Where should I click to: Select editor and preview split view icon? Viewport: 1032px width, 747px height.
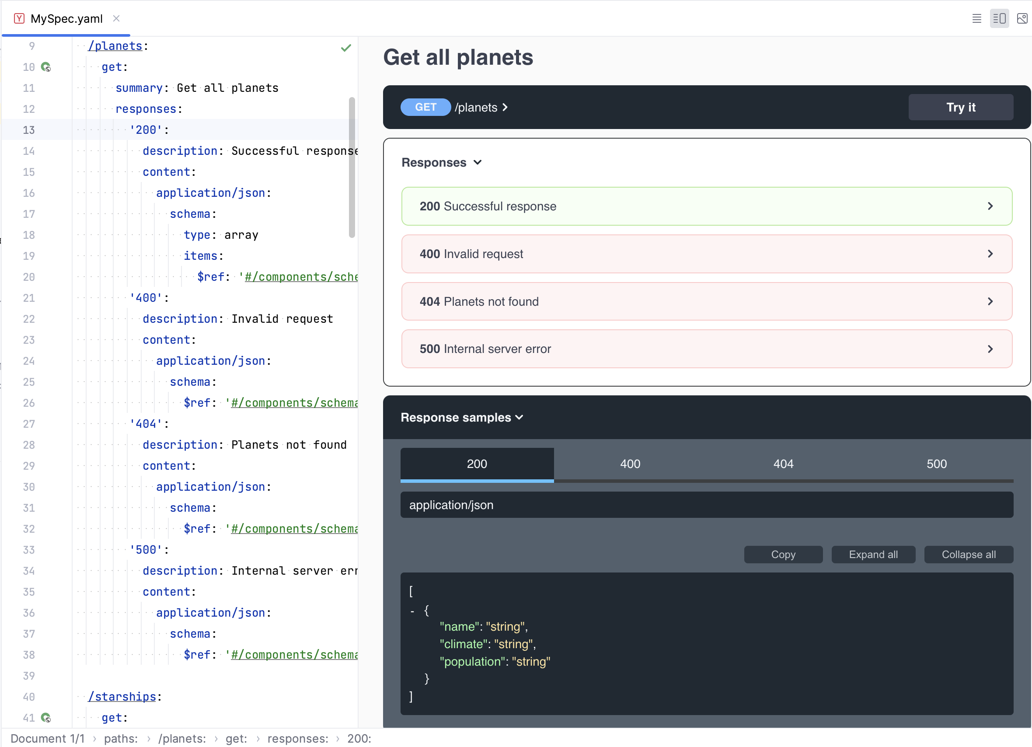click(x=999, y=19)
